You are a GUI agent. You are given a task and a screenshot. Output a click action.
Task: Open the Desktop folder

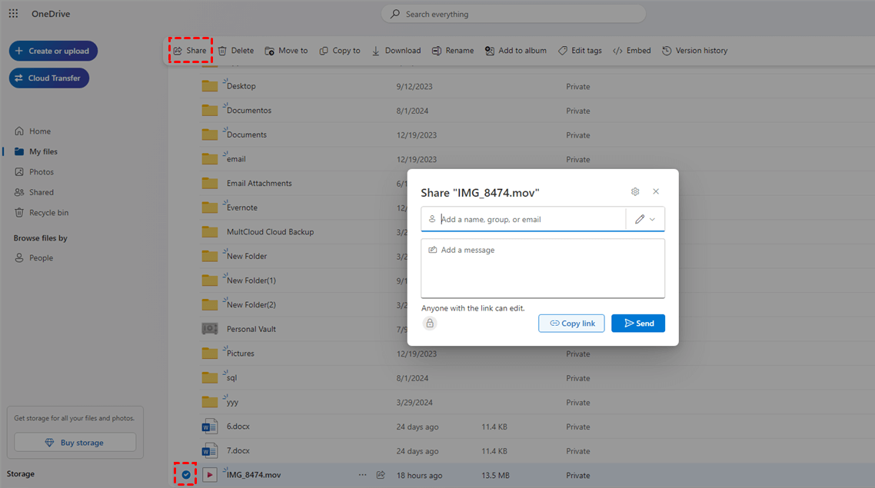[x=241, y=86]
